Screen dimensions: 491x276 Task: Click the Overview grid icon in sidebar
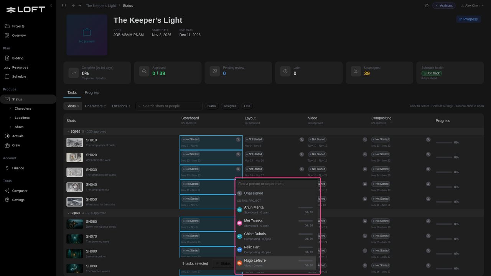click(x=7, y=35)
